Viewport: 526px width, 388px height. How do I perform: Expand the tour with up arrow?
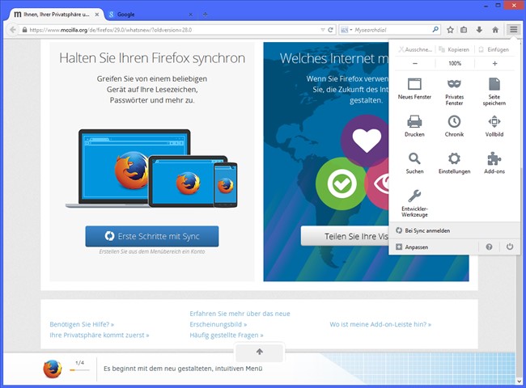click(260, 352)
